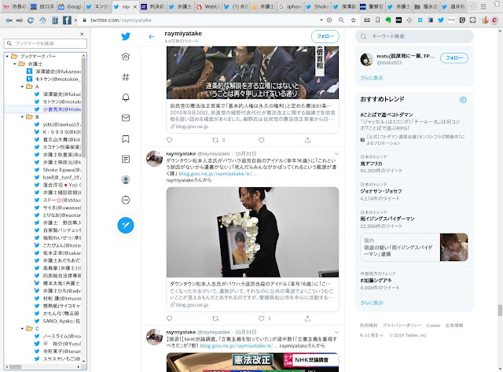This screenshot has width=503, height=372.
Task: Collapse the 弁護士 bookmark folder
Action: click(15, 64)
